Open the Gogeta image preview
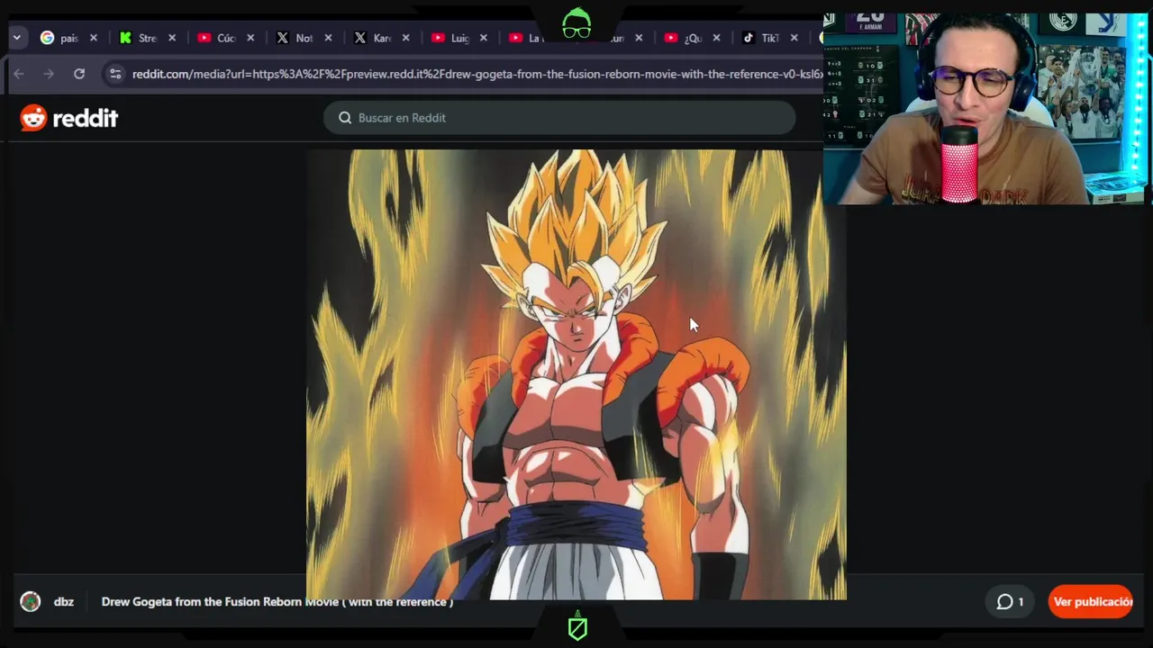The height and width of the screenshot is (648, 1153). pos(576,374)
